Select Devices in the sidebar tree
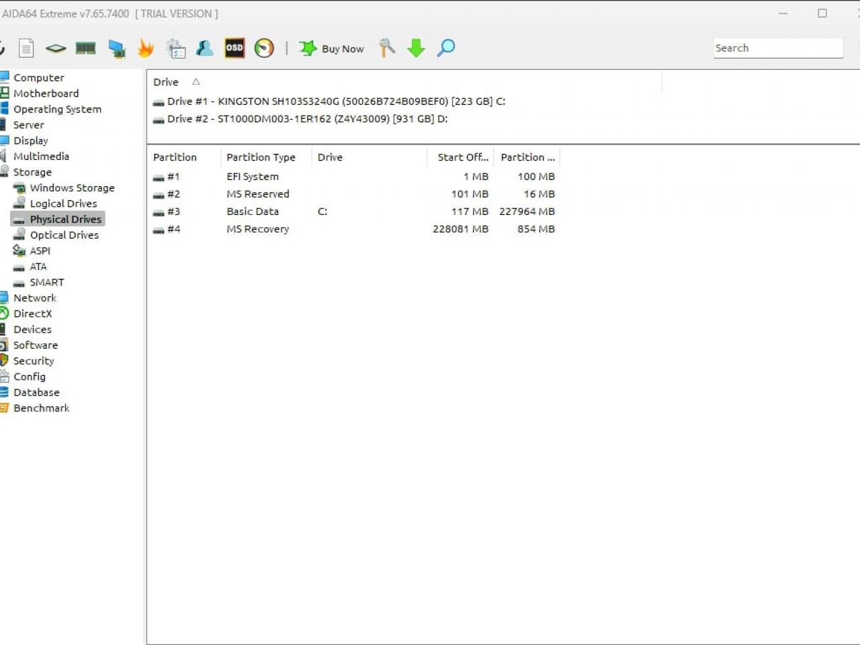 32,329
